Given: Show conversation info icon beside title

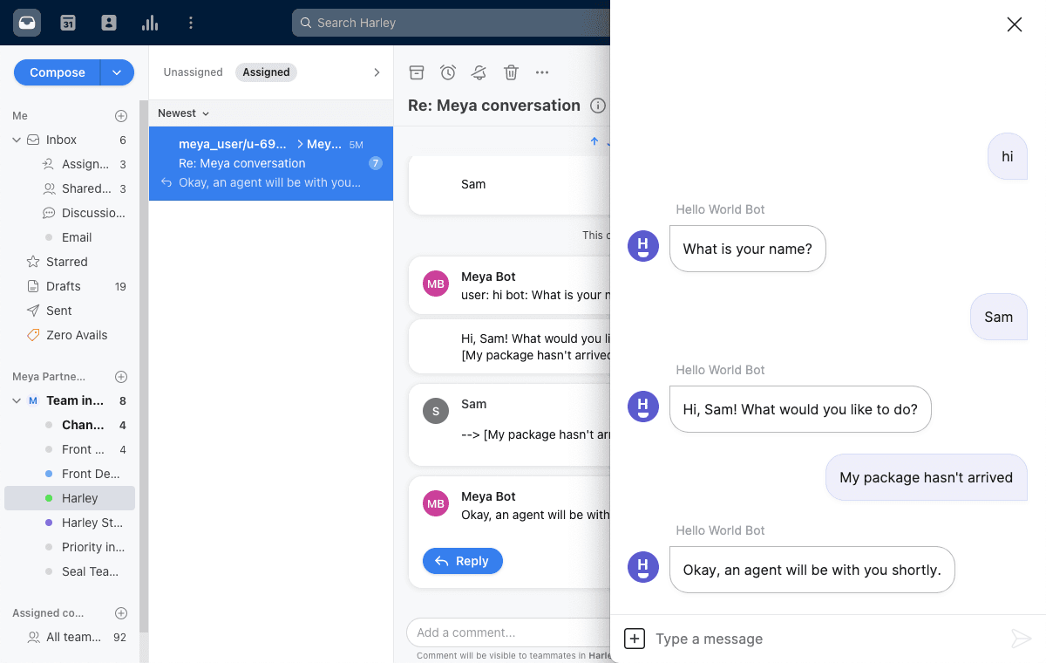Looking at the screenshot, I should click(598, 106).
